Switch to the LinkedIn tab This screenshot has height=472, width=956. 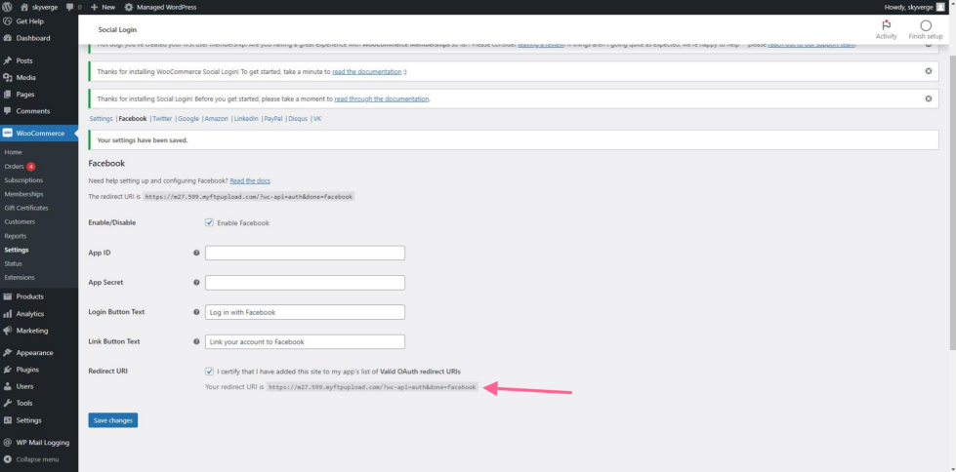click(246, 119)
